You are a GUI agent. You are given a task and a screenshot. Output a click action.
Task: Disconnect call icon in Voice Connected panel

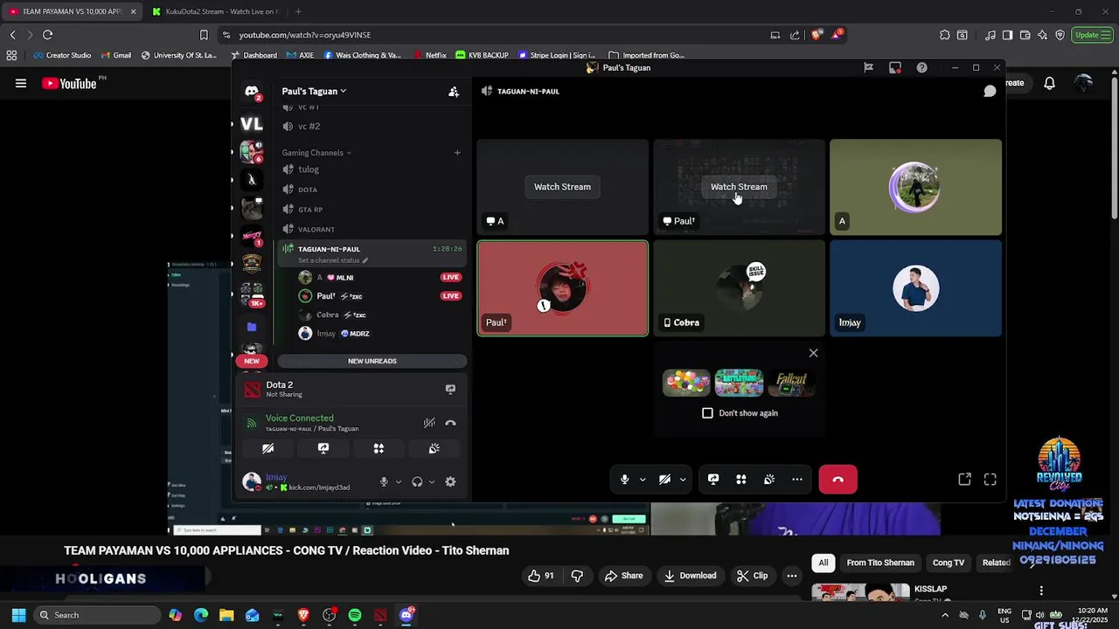[x=450, y=423]
